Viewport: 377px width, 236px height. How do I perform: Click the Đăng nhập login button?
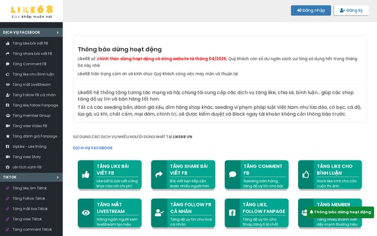click(311, 11)
